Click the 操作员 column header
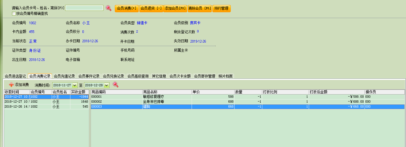This screenshot has width=406, height=147. (x=385, y=92)
